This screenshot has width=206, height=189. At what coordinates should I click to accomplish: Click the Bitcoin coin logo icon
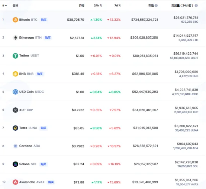[15, 20]
